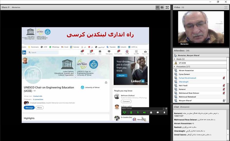Click the Chat pod scrollbar
The width and height of the screenshot is (230, 141).
point(228,125)
